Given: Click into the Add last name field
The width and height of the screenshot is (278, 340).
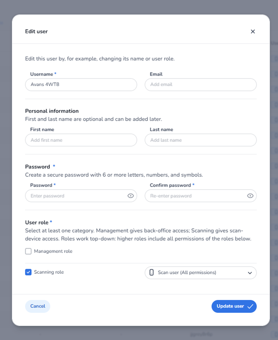Looking at the screenshot, I should click(200, 140).
